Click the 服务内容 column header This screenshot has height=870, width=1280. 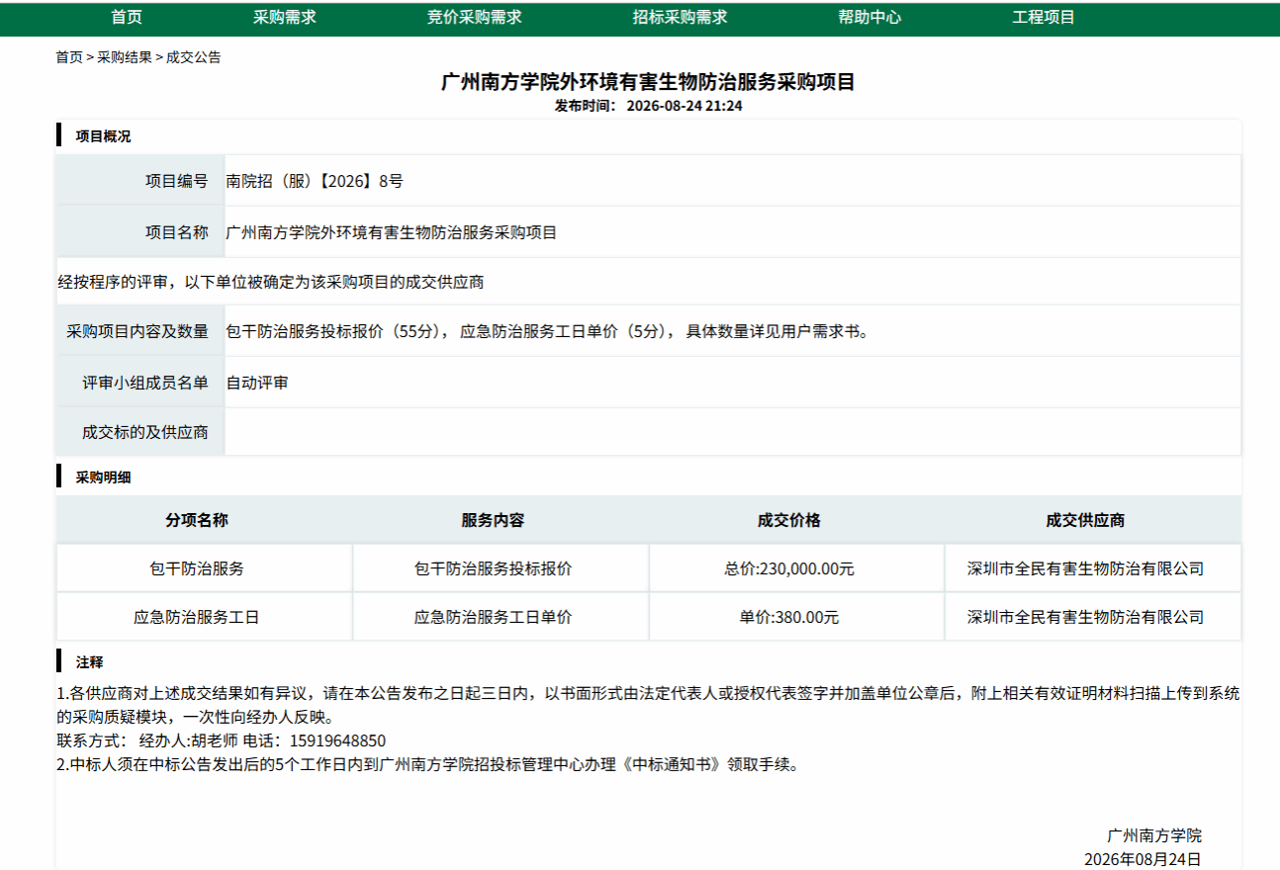(x=493, y=520)
